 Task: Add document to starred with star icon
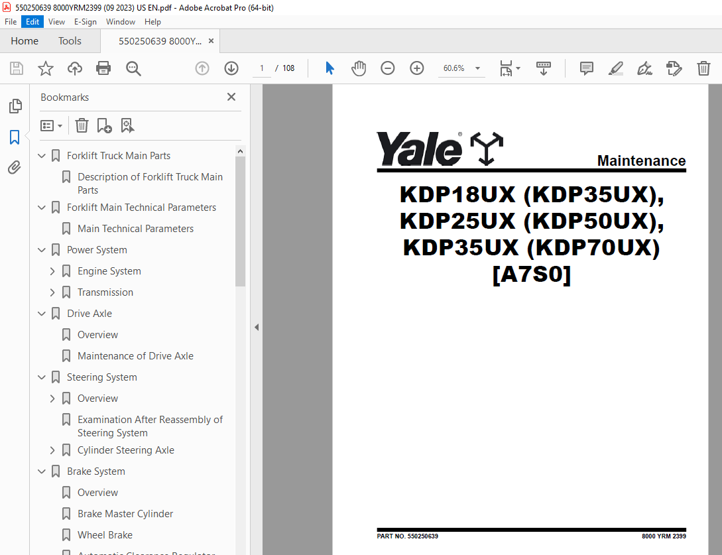(46, 68)
